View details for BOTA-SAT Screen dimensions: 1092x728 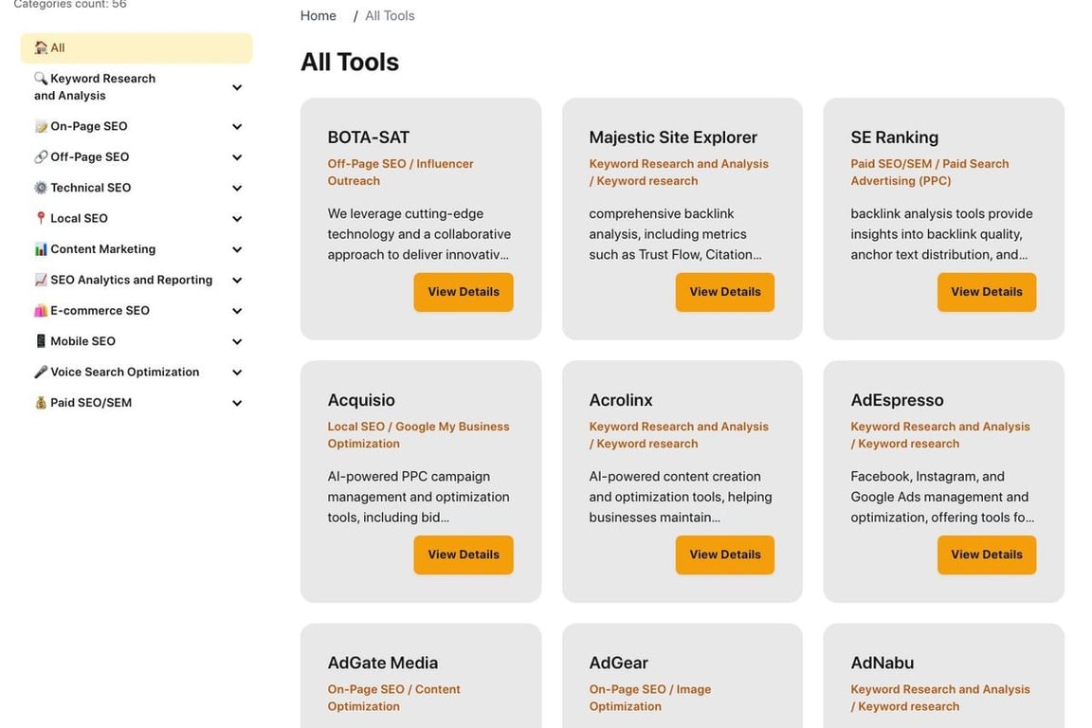pyautogui.click(x=464, y=292)
